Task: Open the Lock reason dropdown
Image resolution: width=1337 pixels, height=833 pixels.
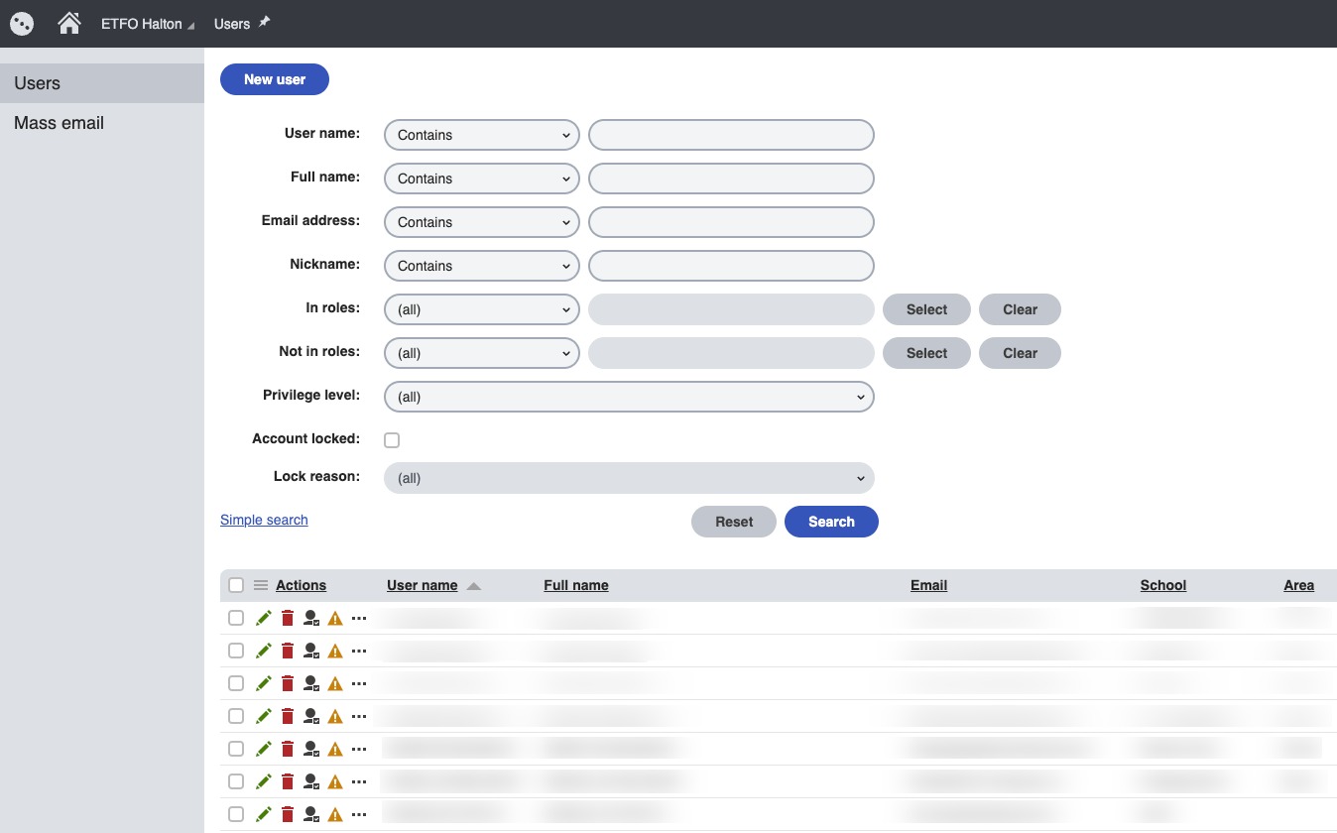Action: pos(629,477)
